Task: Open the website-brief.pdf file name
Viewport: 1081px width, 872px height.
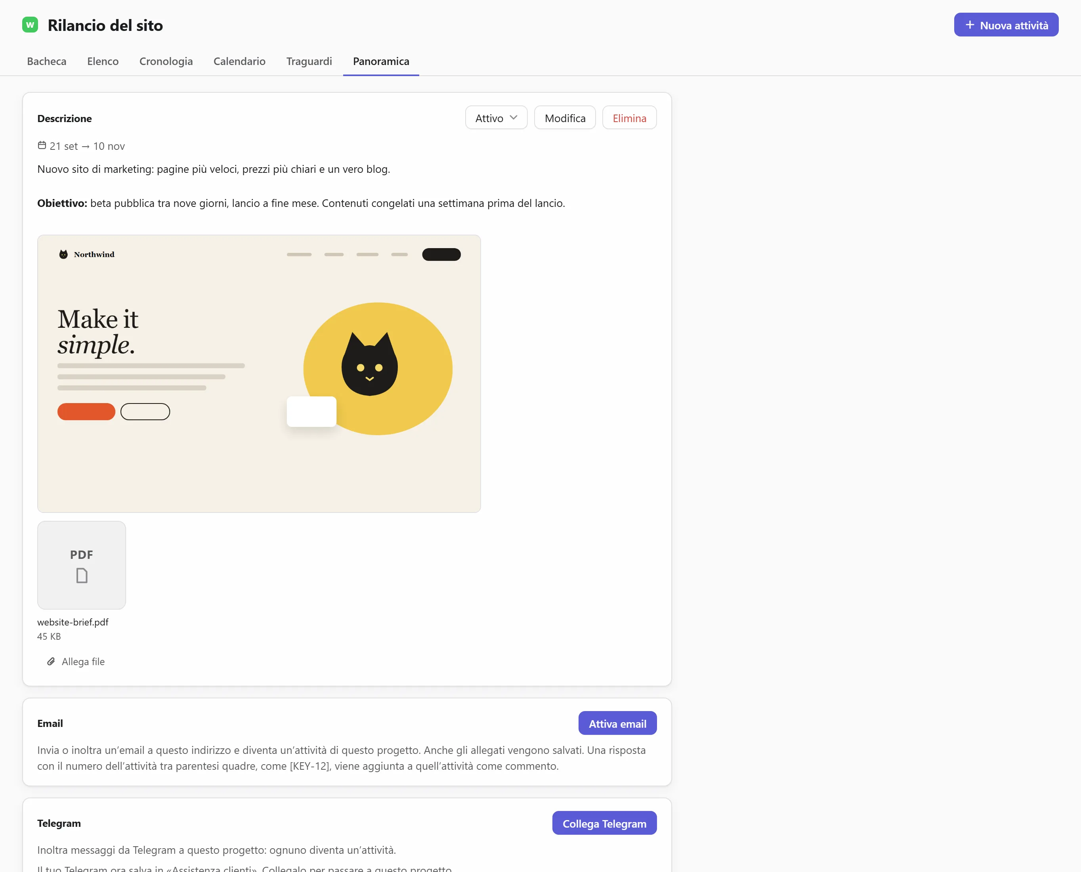Action: coord(73,622)
